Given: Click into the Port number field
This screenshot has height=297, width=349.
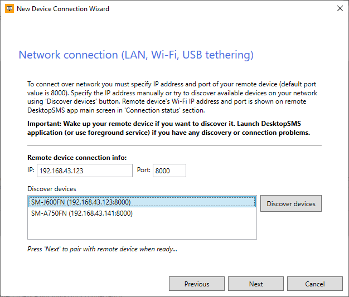Looking at the screenshot, I should pyautogui.click(x=169, y=171).
